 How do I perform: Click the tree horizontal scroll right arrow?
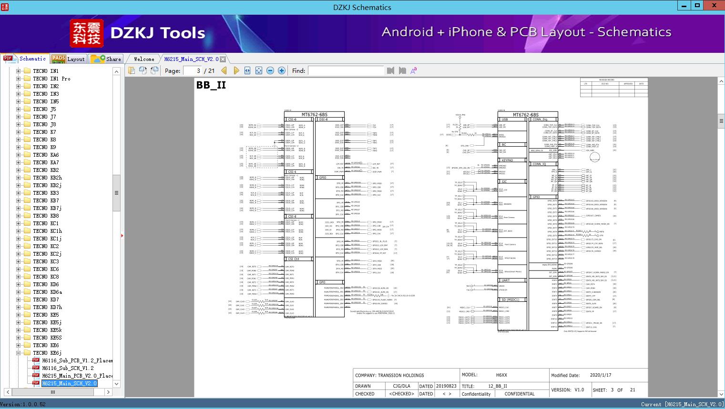click(x=108, y=392)
